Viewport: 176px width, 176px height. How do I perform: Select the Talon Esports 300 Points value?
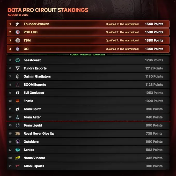coord(154,166)
